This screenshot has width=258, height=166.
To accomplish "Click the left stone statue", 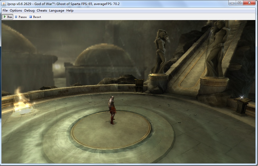I will pos(160,51).
